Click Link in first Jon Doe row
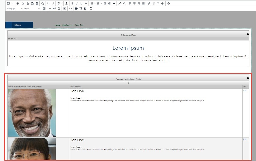 (245, 90)
